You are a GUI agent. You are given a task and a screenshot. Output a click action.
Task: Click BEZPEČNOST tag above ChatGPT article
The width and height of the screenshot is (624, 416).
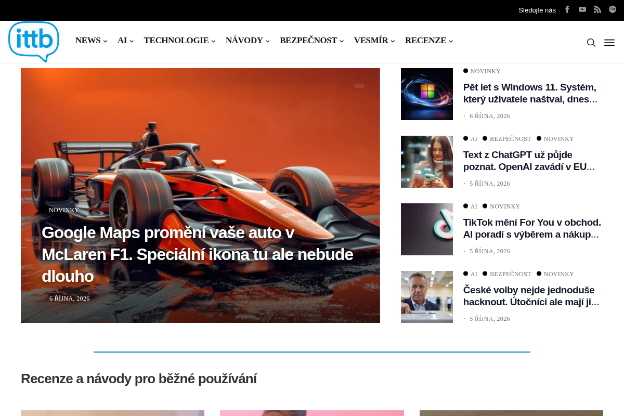click(510, 139)
